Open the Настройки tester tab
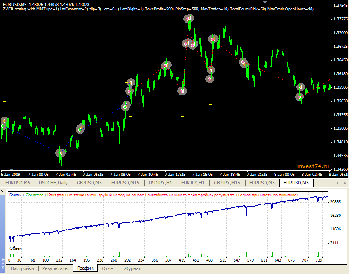The height and width of the screenshot is (274, 349). coord(22,268)
